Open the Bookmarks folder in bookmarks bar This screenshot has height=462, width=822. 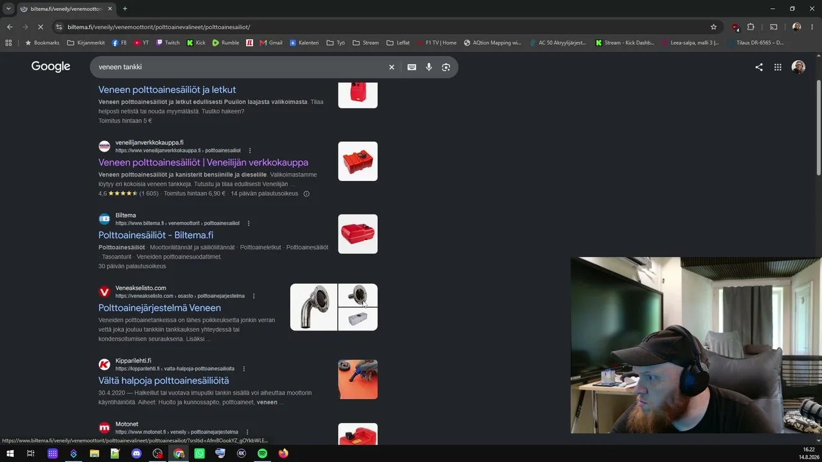click(42, 43)
